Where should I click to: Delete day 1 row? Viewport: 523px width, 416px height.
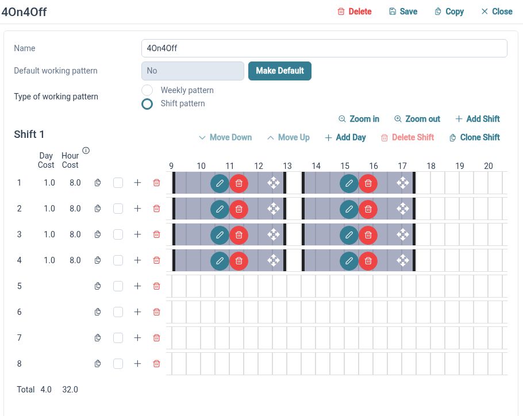click(x=156, y=183)
